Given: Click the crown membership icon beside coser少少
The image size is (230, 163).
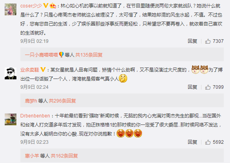Looking at the screenshot, I should 53,5.
